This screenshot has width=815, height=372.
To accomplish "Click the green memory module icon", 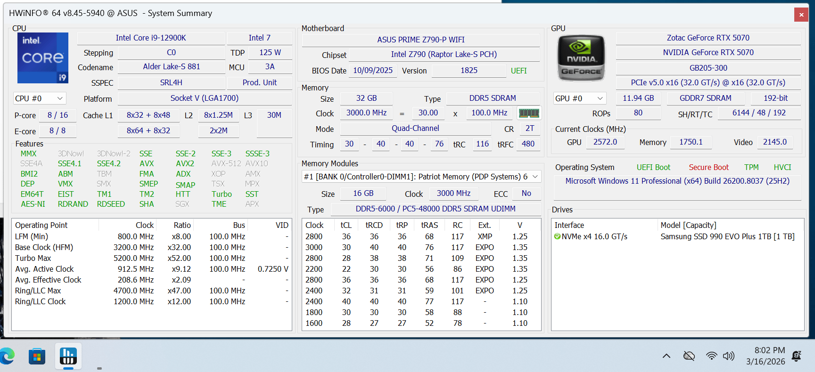I will 529,113.
